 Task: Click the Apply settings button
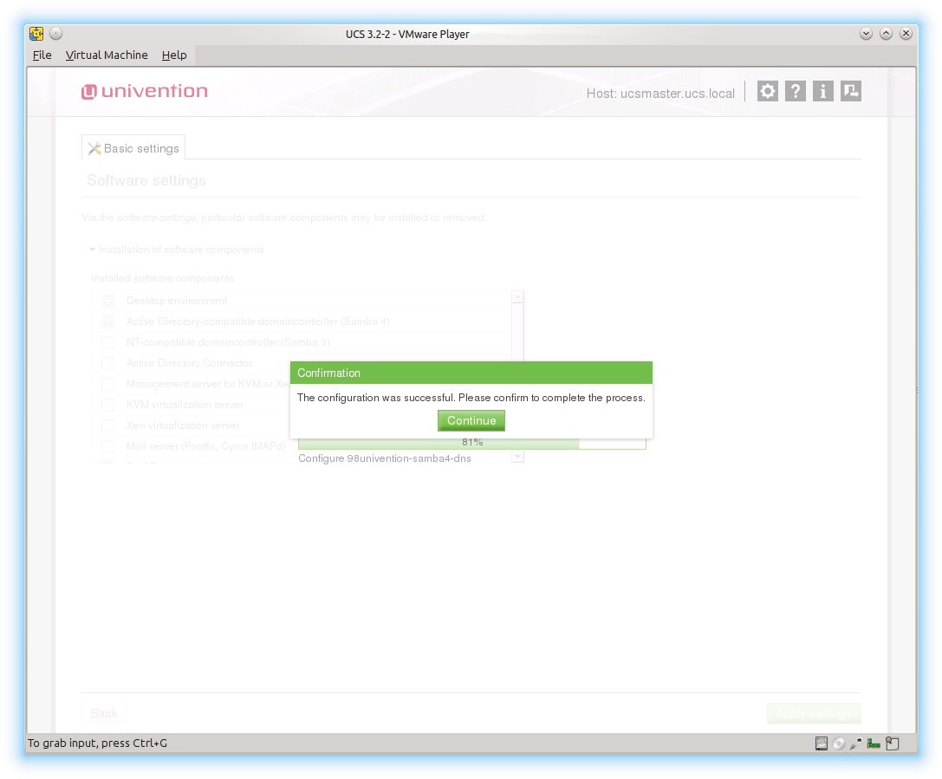pos(814,713)
